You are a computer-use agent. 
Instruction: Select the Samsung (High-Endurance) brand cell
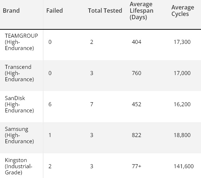19,135
